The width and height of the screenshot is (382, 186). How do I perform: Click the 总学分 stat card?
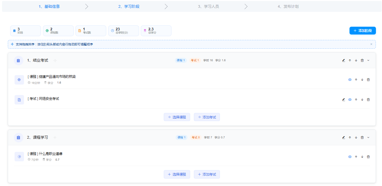point(156,31)
